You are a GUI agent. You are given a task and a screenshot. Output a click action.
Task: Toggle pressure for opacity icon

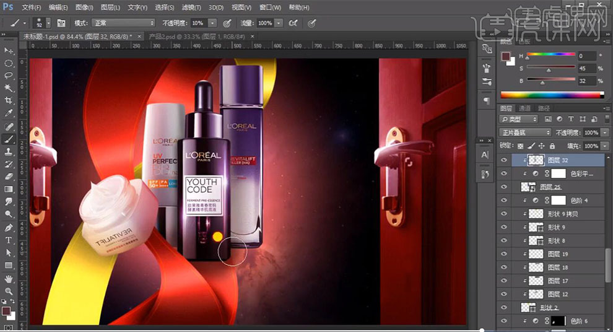[227, 23]
